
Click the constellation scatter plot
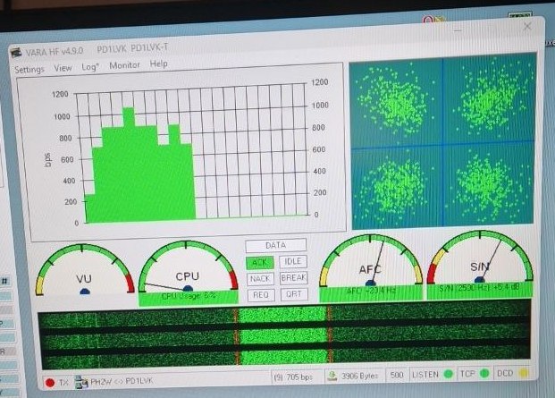pyautogui.click(x=442, y=143)
